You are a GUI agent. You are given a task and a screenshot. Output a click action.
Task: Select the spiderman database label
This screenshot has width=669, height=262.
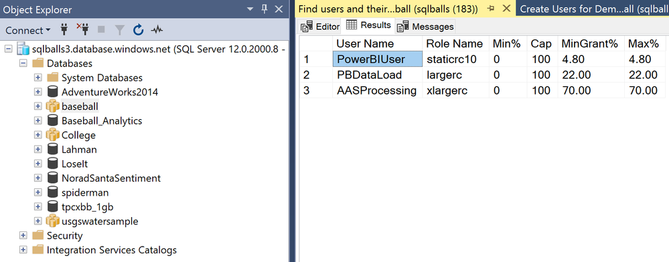(x=85, y=193)
